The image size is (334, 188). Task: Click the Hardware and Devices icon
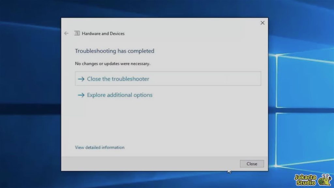point(77,33)
